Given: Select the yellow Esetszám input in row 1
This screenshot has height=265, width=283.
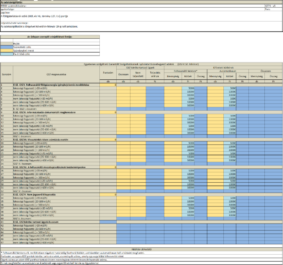Looking at the screenshot, I should coord(108,85).
